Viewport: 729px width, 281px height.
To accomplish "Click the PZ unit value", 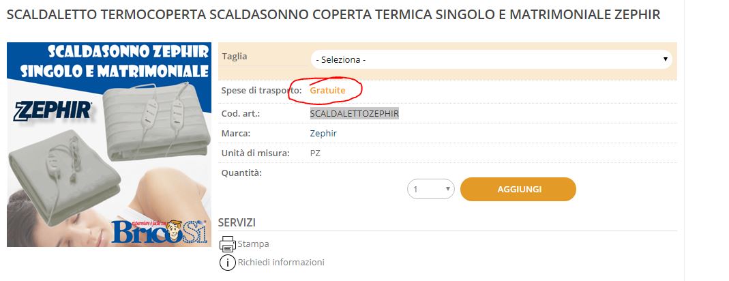I will 315,153.
